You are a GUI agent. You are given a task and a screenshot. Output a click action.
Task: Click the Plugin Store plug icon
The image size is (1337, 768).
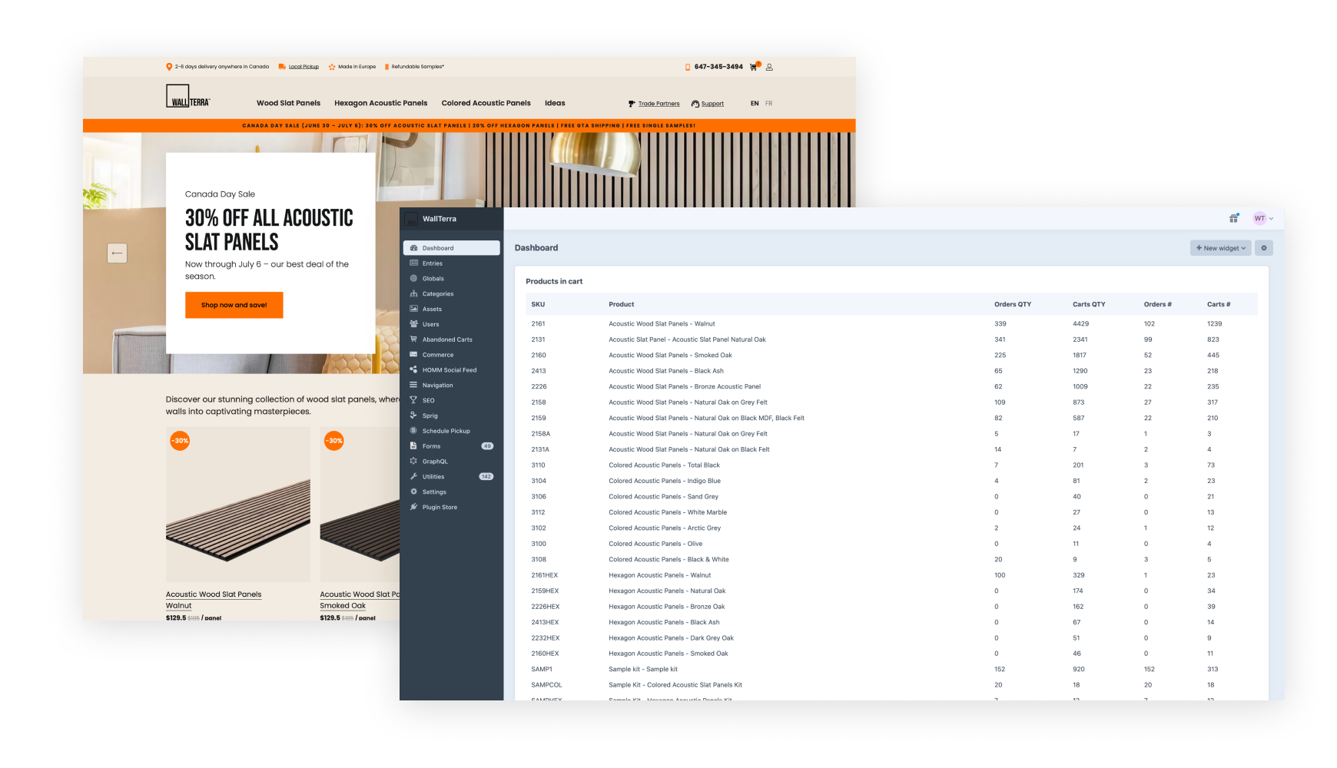point(413,507)
